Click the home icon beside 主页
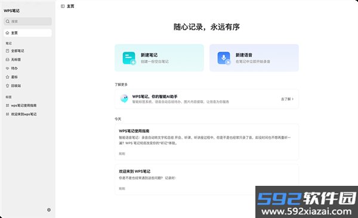The width and height of the screenshot is (358, 218). [7, 33]
